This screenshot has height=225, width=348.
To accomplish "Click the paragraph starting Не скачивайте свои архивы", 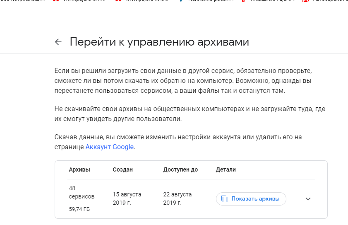I will 190,114.
